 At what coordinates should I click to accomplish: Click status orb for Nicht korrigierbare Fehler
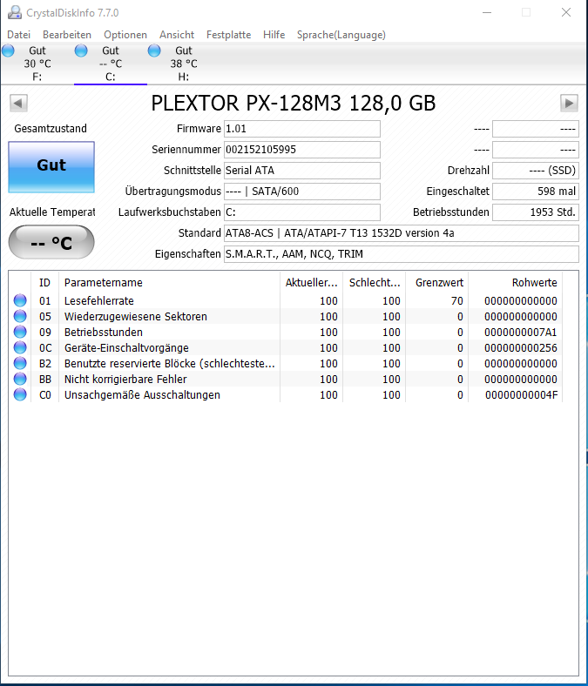[x=20, y=379]
